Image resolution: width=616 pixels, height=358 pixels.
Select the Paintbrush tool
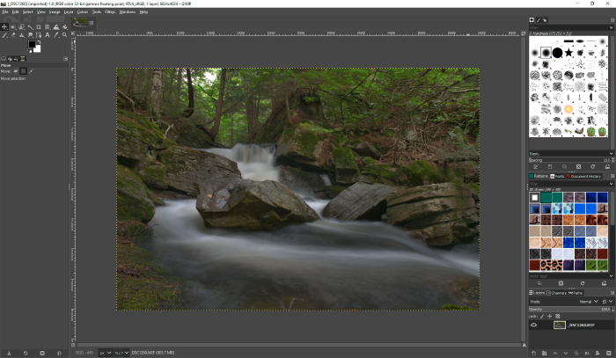4,35
